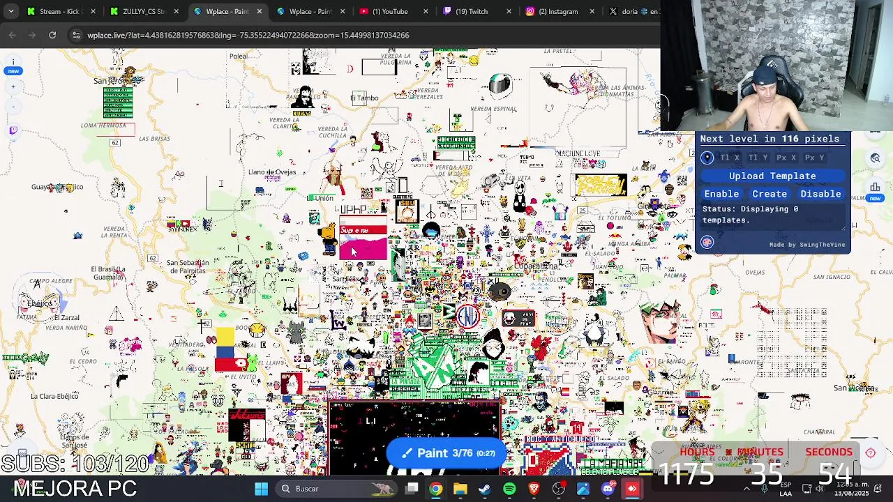Switch to YouTube tab
Image resolution: width=893 pixels, height=502 pixels.
click(393, 11)
